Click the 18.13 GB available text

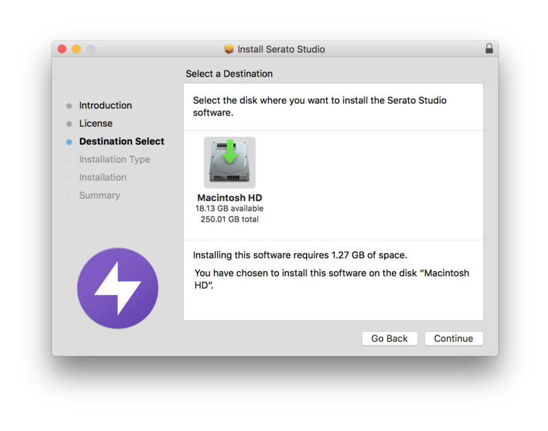229,209
